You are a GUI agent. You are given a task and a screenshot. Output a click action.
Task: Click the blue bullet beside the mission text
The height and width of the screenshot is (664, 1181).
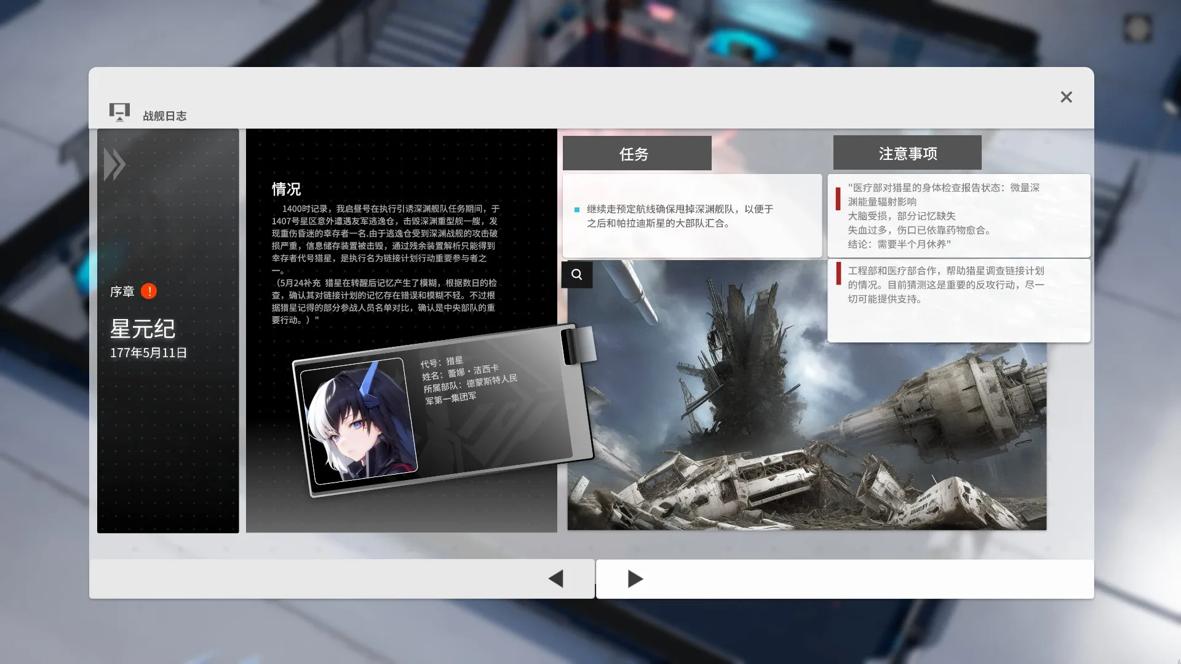click(x=576, y=209)
